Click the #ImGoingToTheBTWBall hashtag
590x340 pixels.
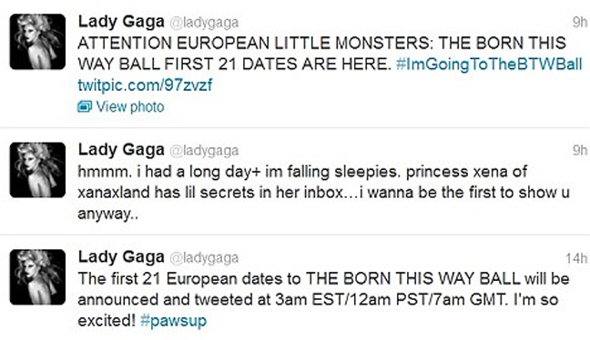pyautogui.click(x=489, y=64)
